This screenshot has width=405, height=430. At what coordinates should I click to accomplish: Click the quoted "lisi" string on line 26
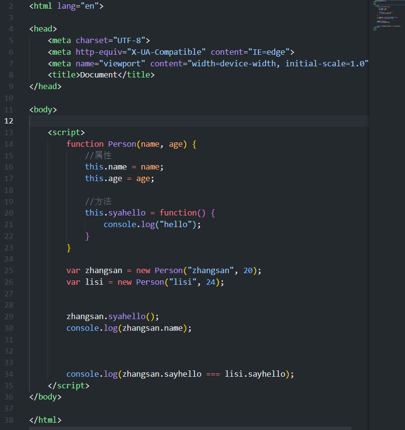click(x=182, y=282)
